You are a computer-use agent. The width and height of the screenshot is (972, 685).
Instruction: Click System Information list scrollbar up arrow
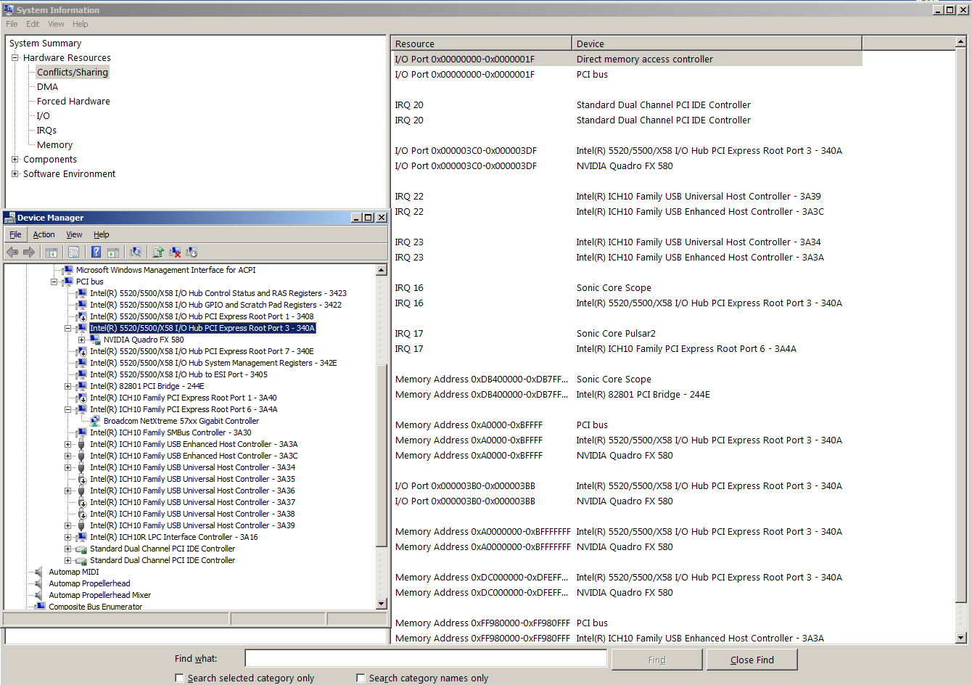(961, 43)
